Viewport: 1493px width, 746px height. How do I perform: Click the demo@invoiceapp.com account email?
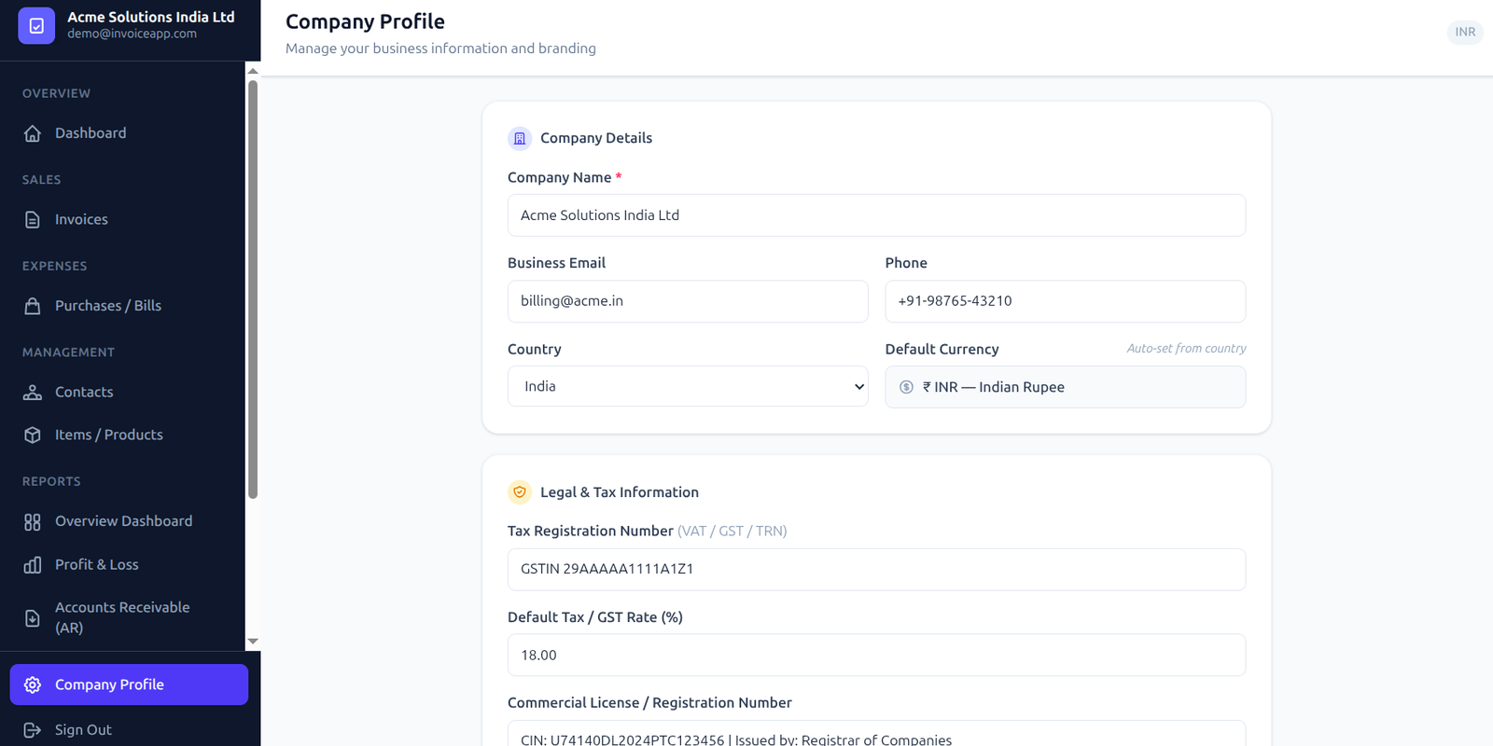(132, 34)
